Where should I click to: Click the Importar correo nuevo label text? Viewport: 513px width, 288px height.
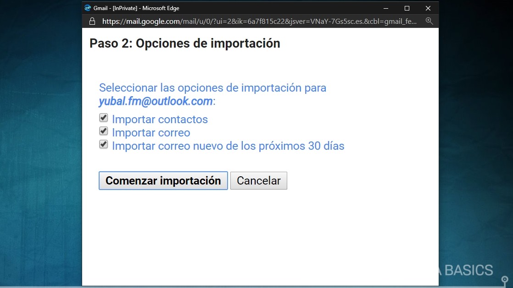pyautogui.click(x=228, y=146)
